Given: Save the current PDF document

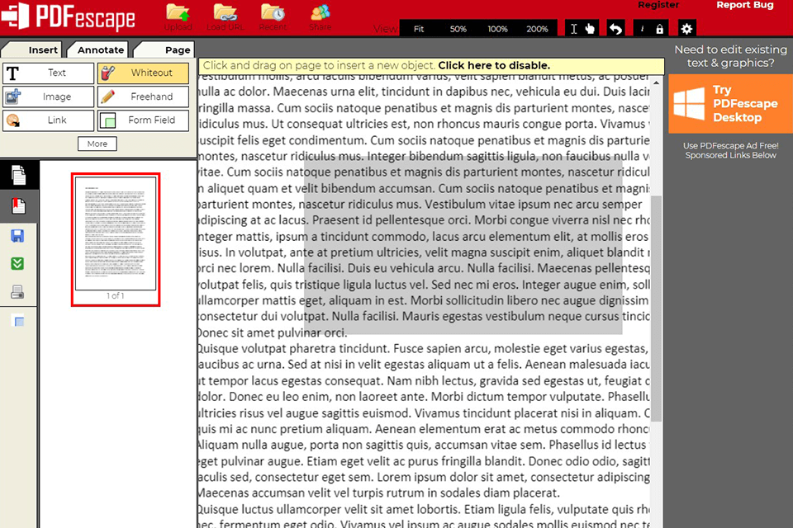Looking at the screenshot, I should (18, 236).
